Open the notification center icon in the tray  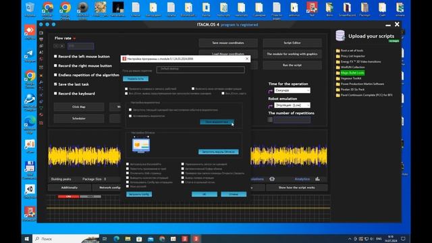(x=403, y=238)
